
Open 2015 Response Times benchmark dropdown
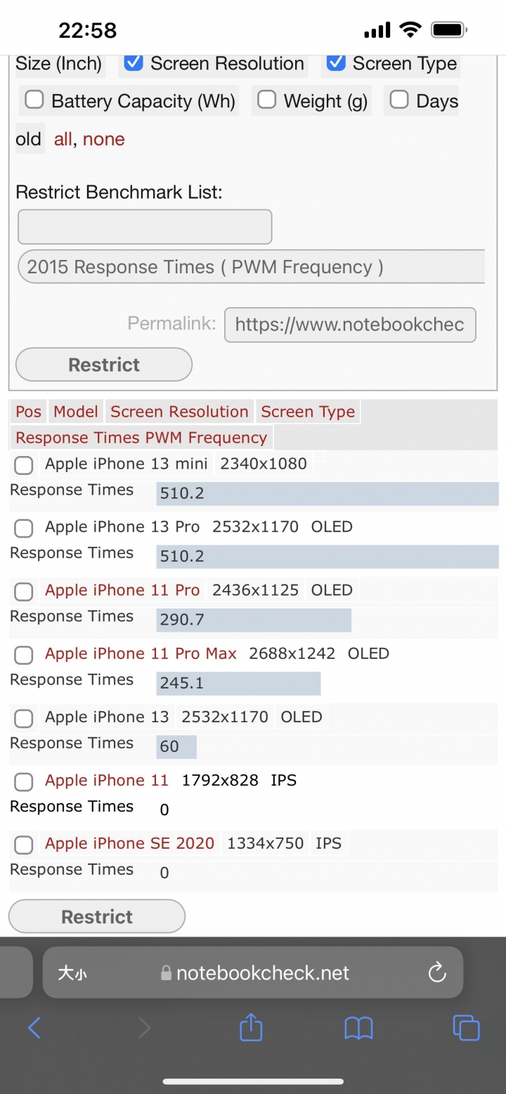[251, 267]
